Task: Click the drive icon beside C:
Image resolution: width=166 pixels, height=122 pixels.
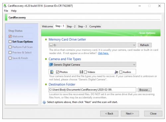Action: tap(51, 45)
